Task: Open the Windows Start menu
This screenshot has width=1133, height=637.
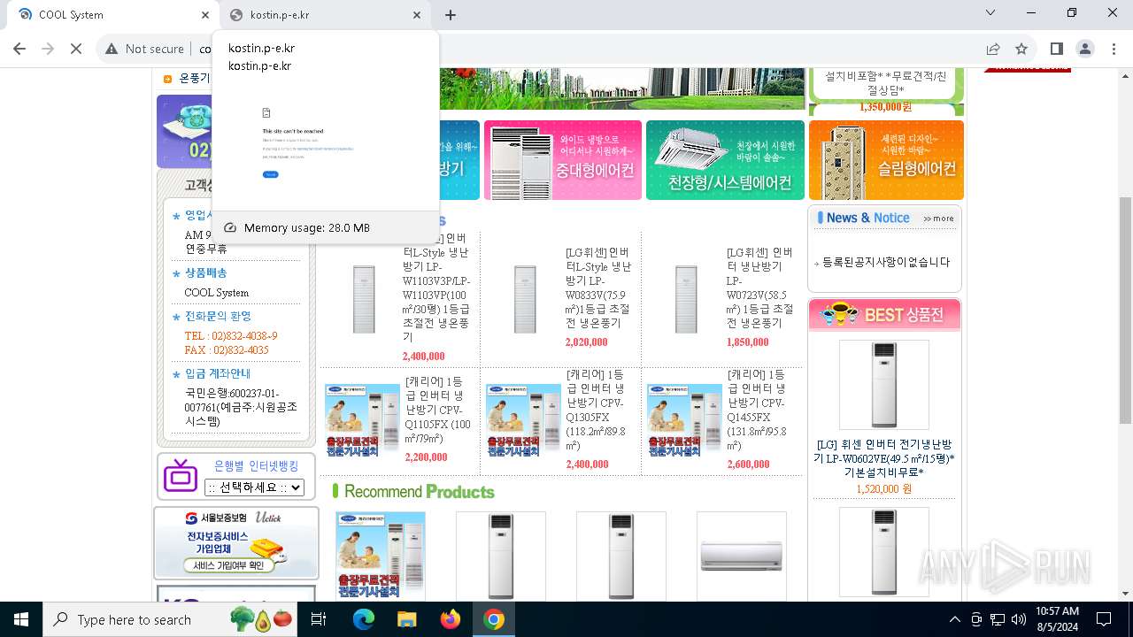Action: coord(21,619)
